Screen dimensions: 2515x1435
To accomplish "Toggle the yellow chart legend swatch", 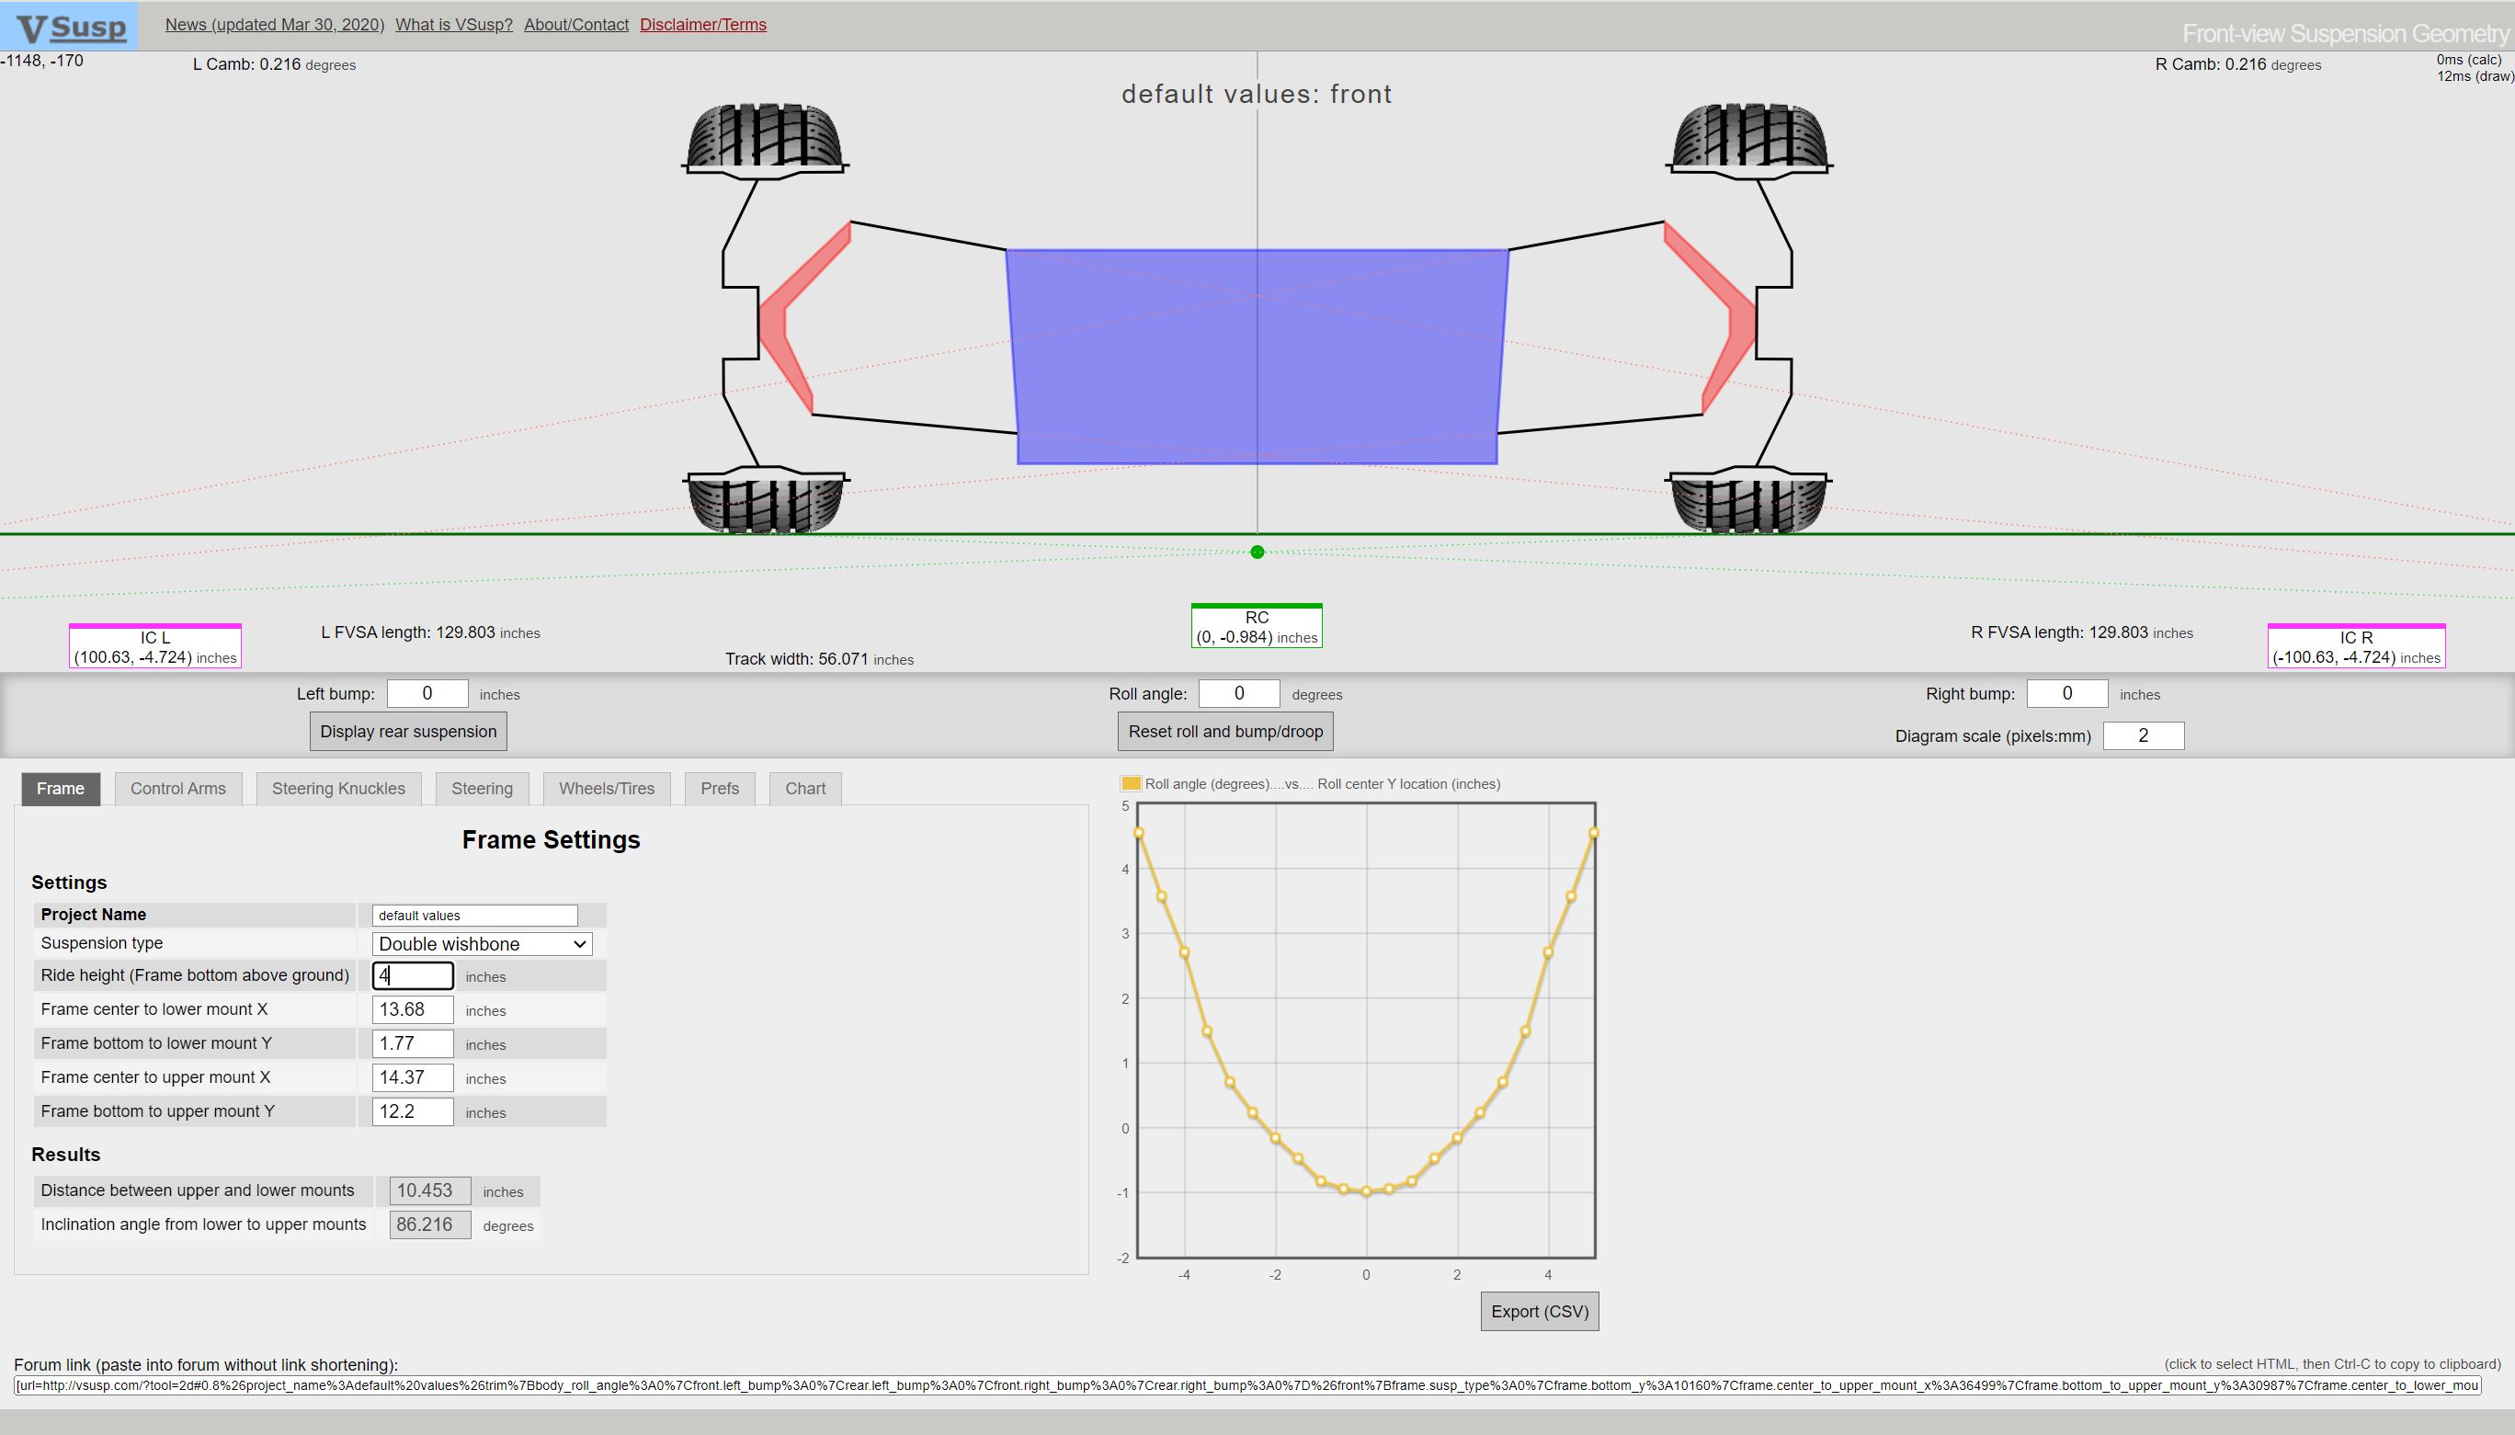I will (1131, 783).
